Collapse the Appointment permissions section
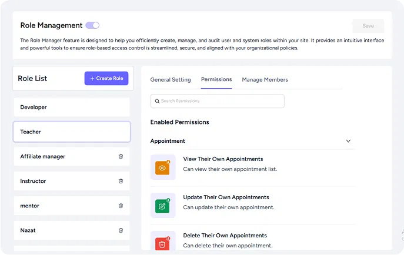 (348, 141)
